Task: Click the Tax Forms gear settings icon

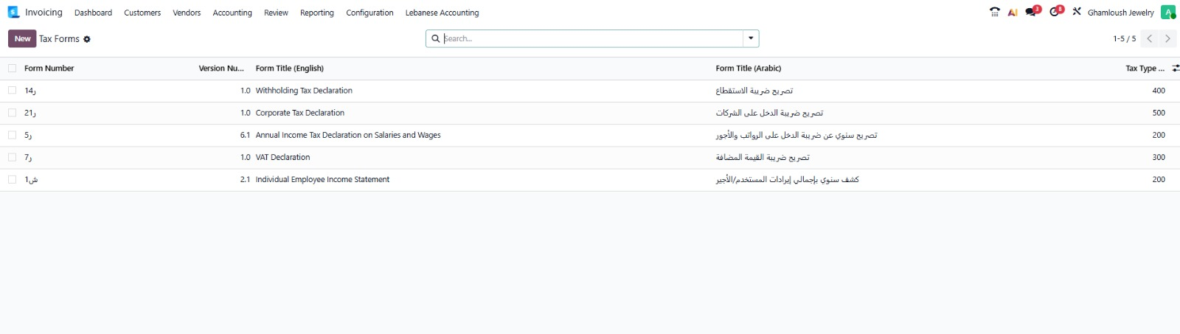Action: click(x=87, y=39)
